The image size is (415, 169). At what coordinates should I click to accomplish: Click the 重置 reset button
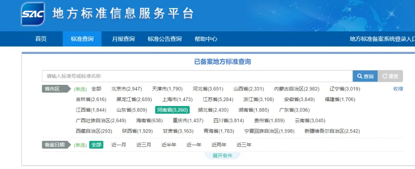click(x=390, y=76)
